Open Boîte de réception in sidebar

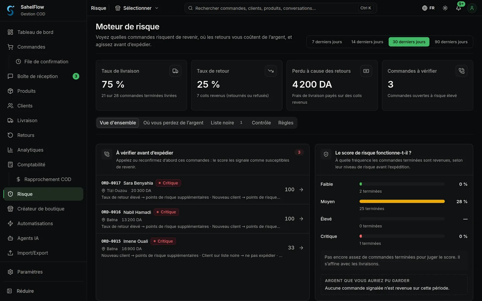44,76
